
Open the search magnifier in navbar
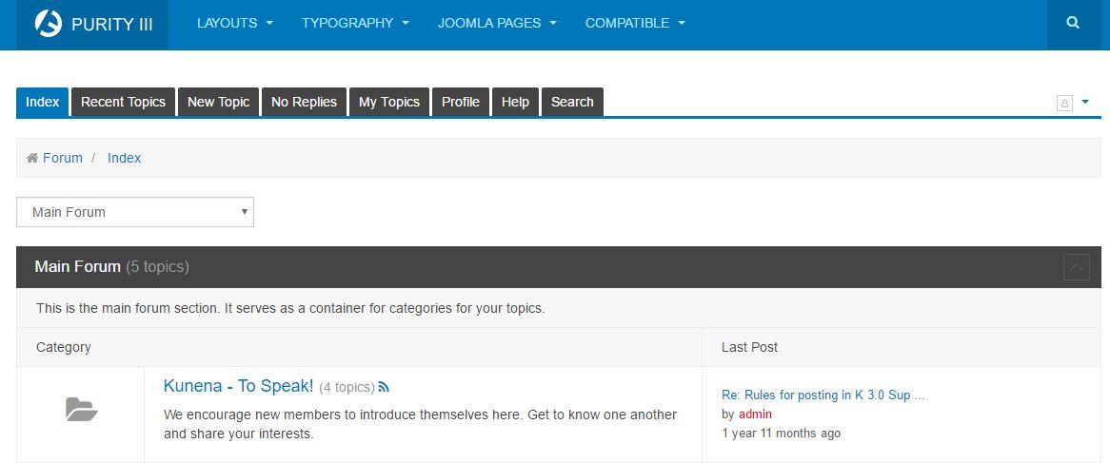pos(1073,23)
